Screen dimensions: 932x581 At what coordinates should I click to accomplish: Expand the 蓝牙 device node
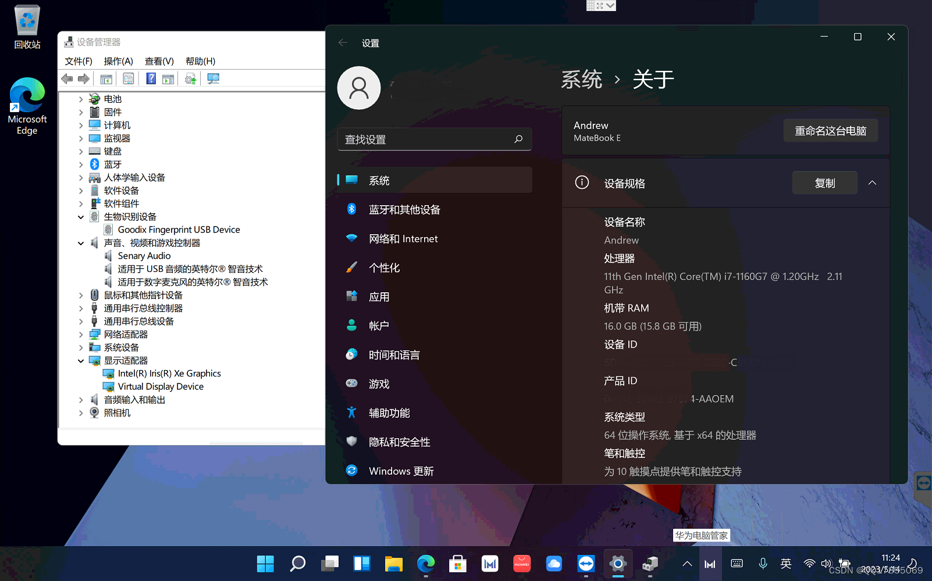click(81, 164)
